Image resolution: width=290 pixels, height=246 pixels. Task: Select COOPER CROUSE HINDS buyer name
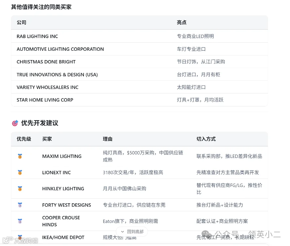point(61,221)
